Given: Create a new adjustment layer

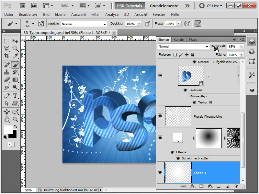Looking at the screenshot, I should [x=210, y=186].
